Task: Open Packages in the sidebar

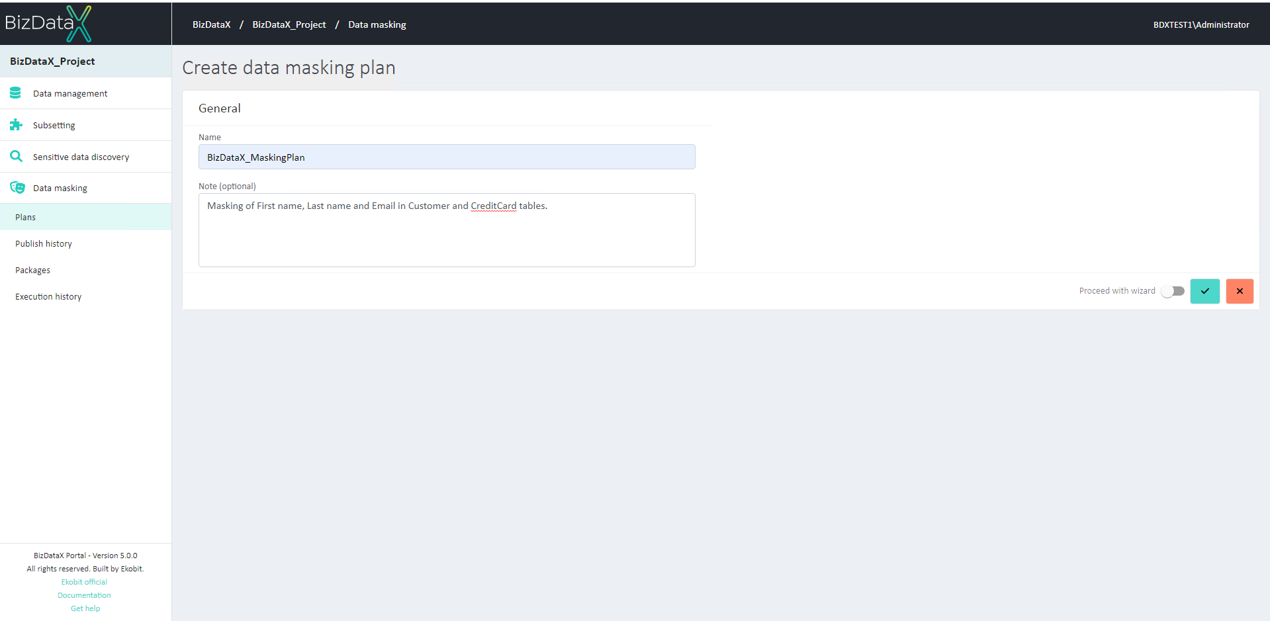Action: tap(85, 270)
